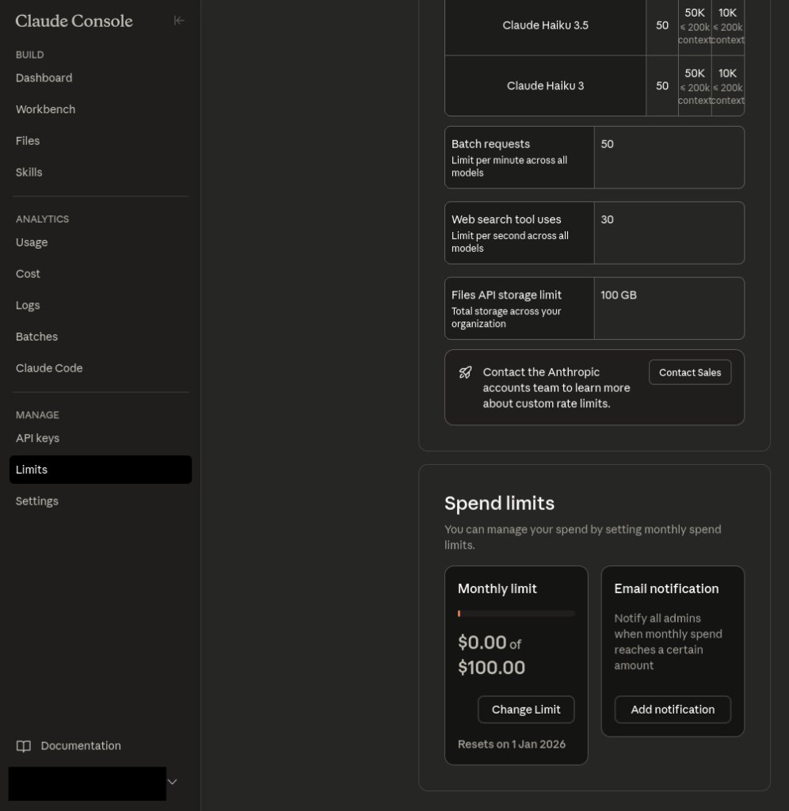Screen dimensions: 789x811
Task: Select Skills in the Build menu
Action: point(29,172)
